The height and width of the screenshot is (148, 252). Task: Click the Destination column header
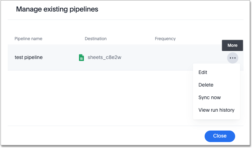point(95,39)
